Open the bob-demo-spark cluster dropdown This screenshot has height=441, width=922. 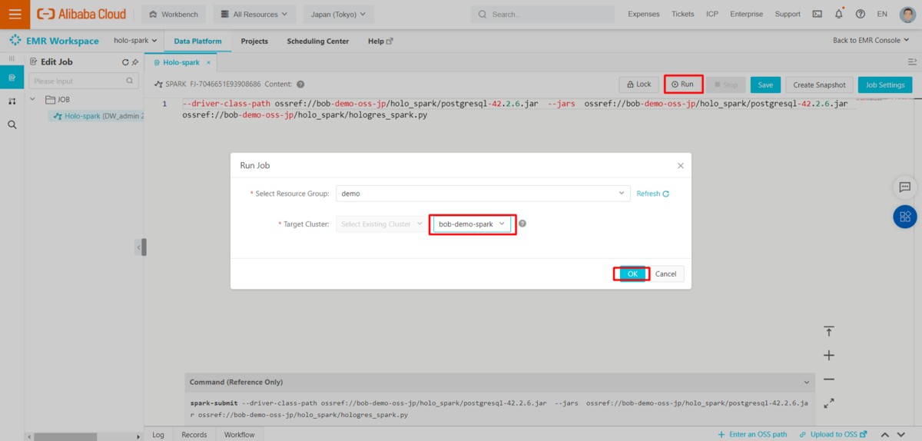(x=472, y=224)
